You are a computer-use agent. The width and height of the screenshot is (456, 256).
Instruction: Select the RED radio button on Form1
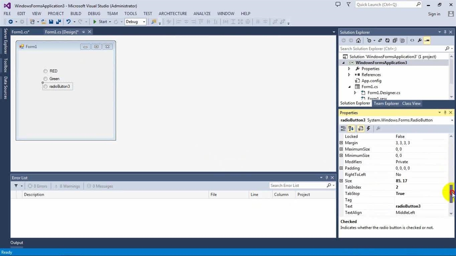46,71
